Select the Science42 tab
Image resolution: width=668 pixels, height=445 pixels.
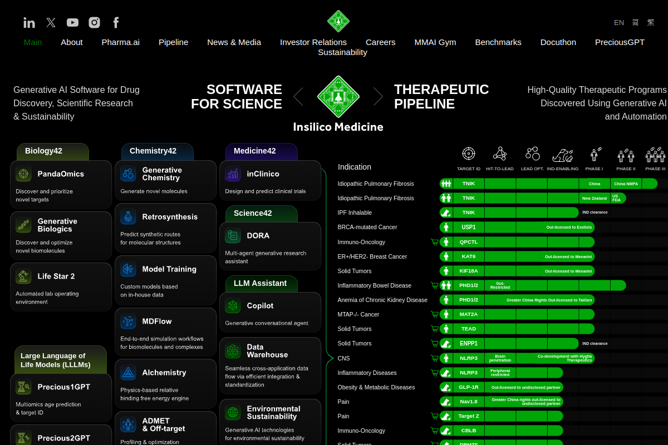coord(262,214)
